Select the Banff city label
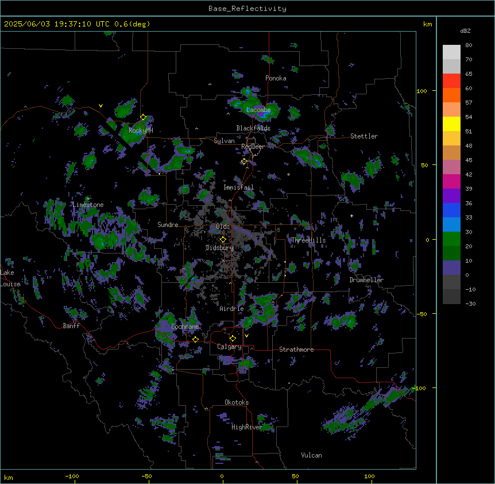 71,326
